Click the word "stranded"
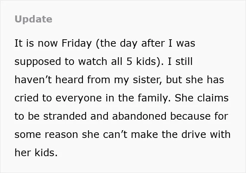Viewport: 246px width, 173px height. (65, 116)
